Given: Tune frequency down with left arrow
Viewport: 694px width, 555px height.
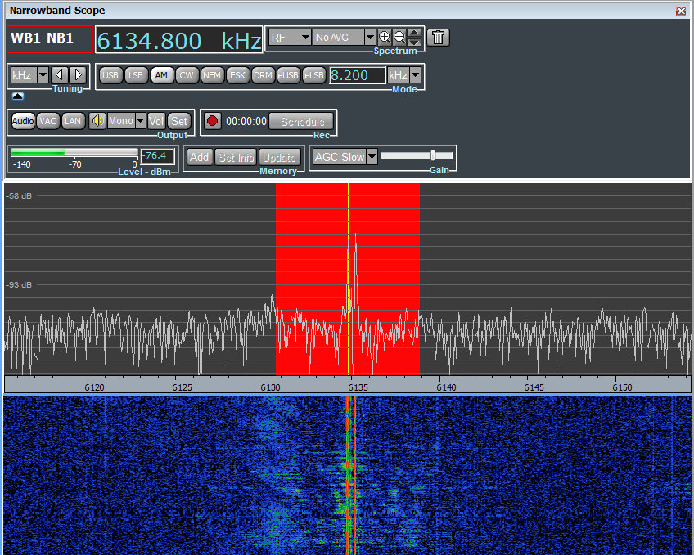Looking at the screenshot, I should 59,75.
